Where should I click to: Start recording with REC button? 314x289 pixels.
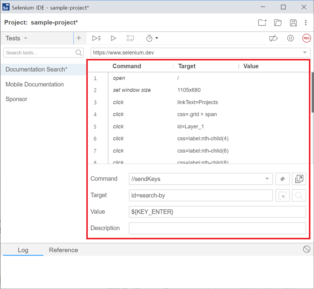pos(307,38)
